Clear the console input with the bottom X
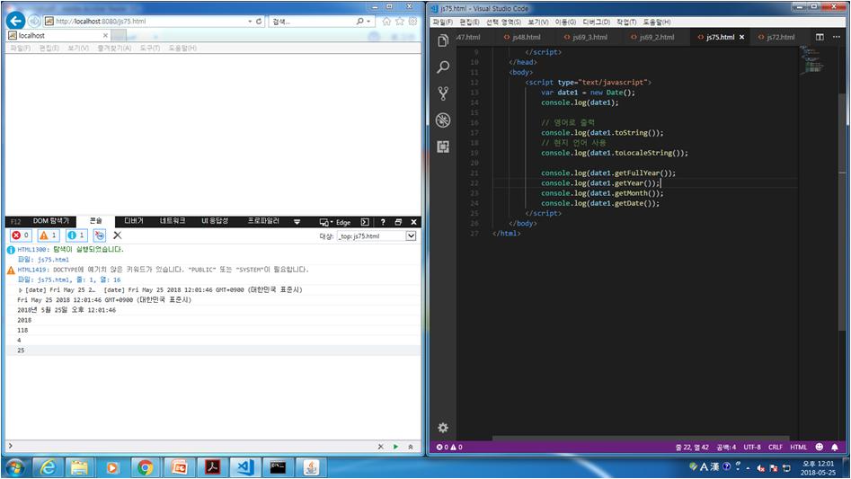Image resolution: width=851 pixels, height=479 pixels. (380, 447)
